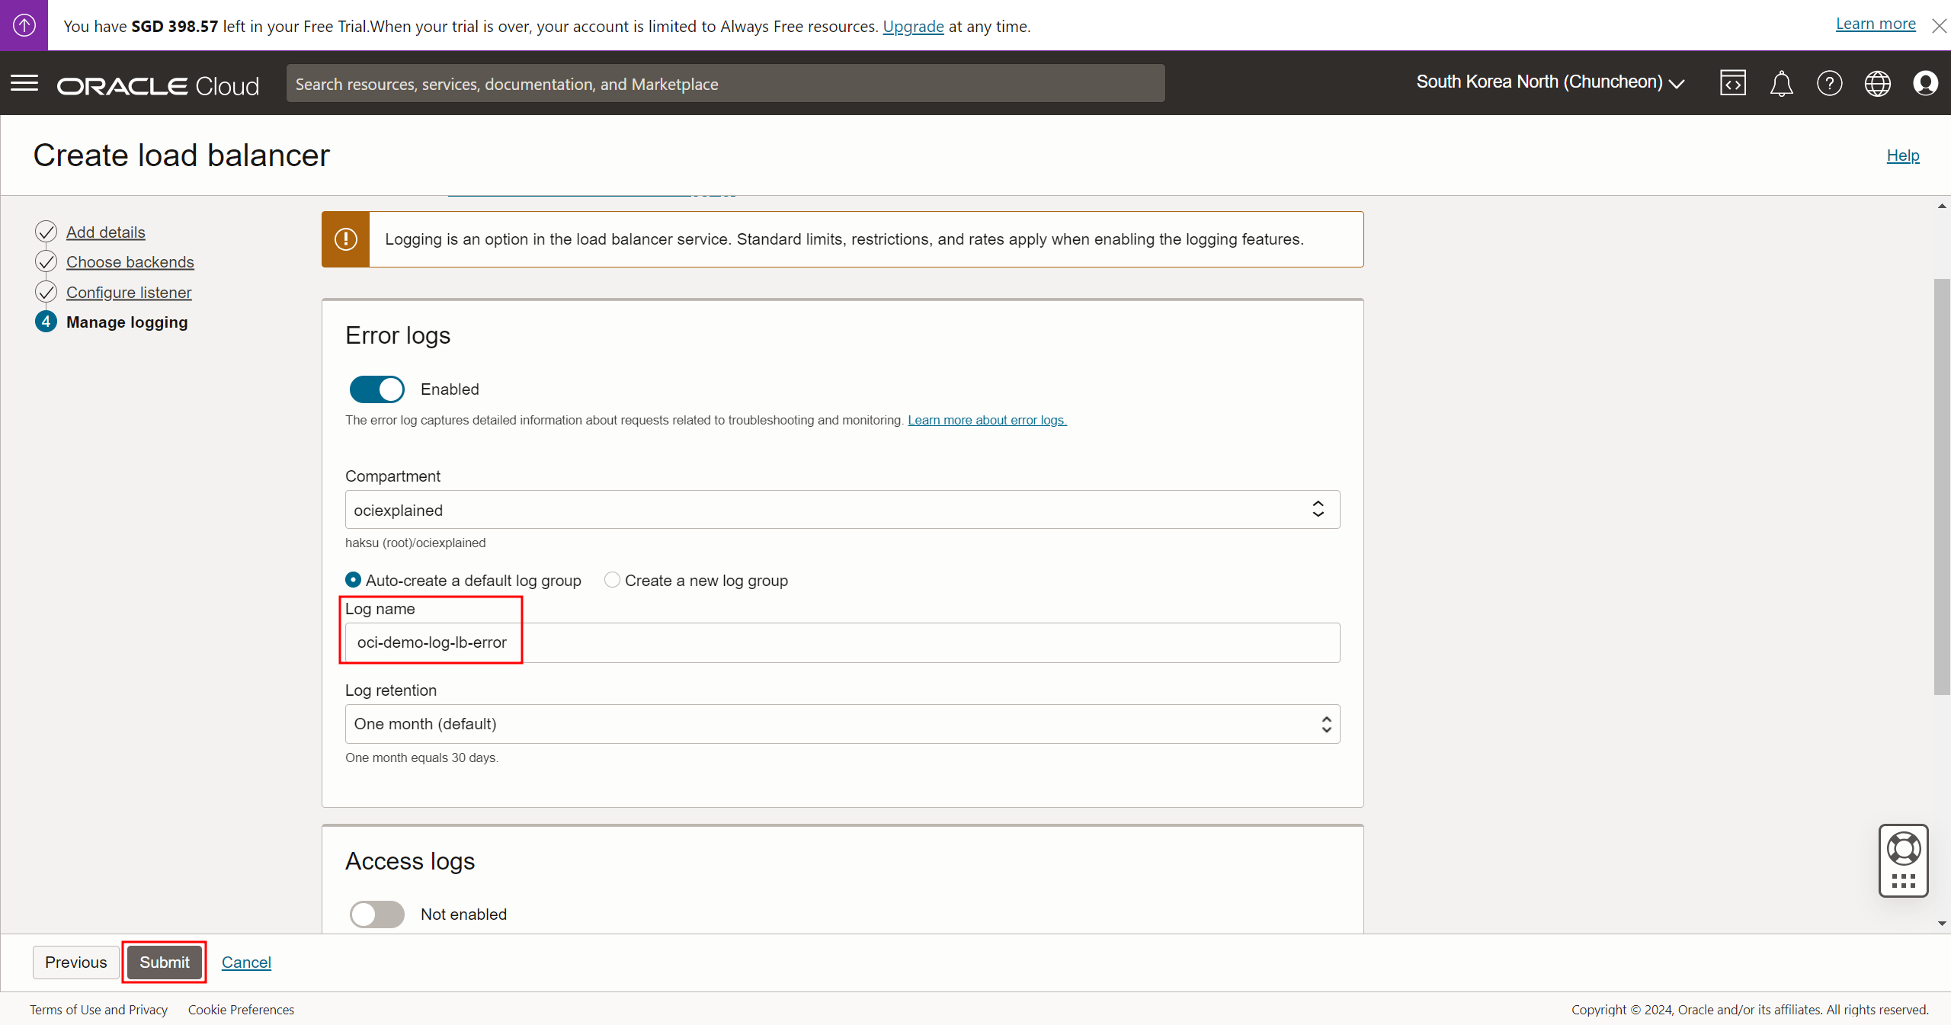Open the Compartment dropdown
The image size is (1951, 1025).
pyautogui.click(x=842, y=510)
